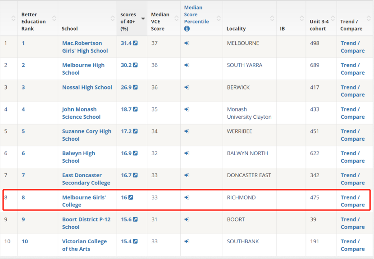
Task: Open external link icon beside 17.2 score
Action: pyautogui.click(x=135, y=131)
